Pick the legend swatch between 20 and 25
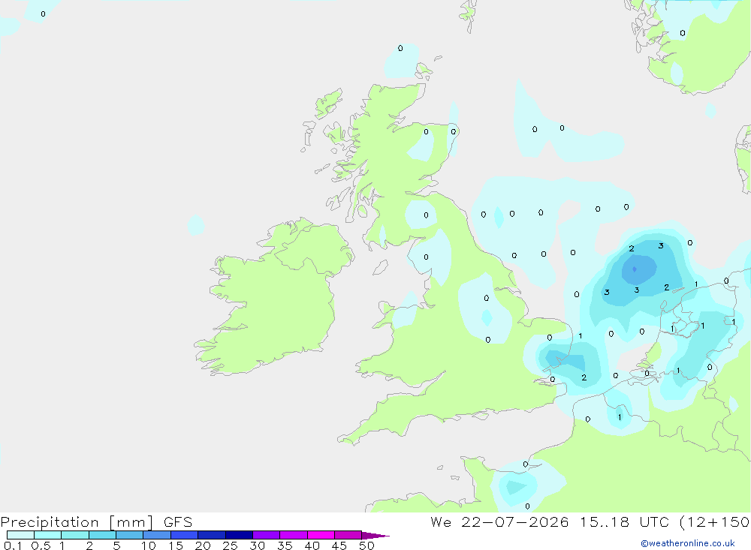This screenshot has height=550, width=751. point(211,535)
